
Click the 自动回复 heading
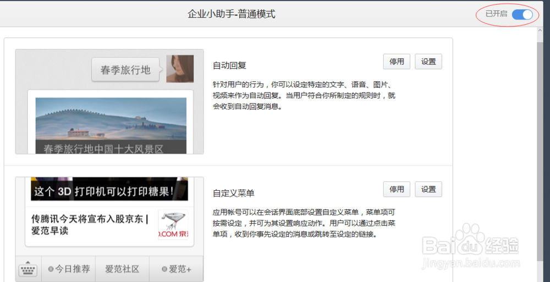click(x=229, y=65)
